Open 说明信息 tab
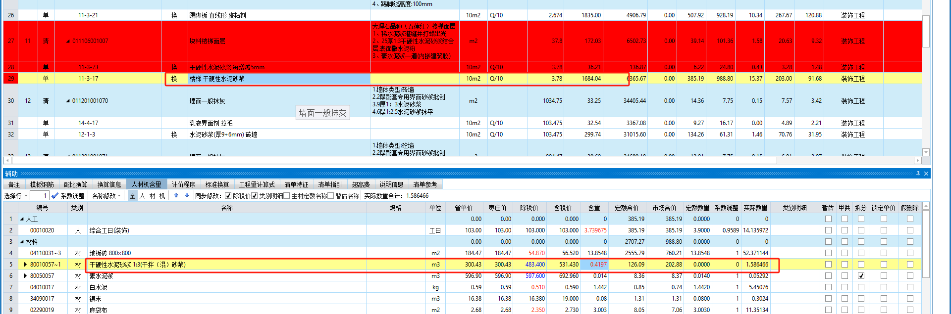951x314 pixels. [392, 184]
